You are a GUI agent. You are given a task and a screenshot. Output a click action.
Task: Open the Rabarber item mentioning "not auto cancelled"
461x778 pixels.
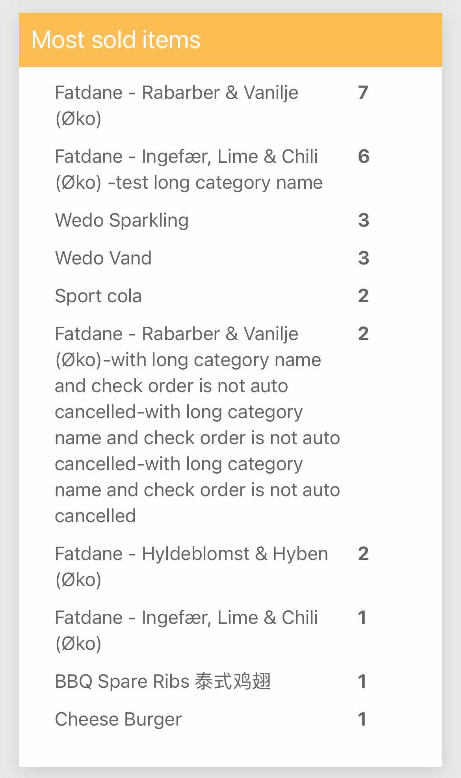click(x=197, y=424)
